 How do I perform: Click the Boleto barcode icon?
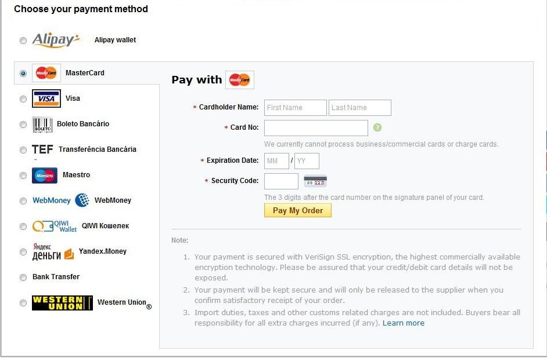point(42,125)
